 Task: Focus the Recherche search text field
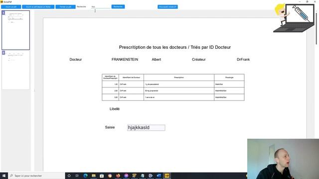pyautogui.click(x=101, y=6)
